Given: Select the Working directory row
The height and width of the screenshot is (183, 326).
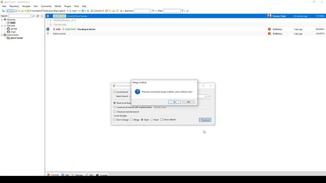Looking at the screenshot, I should [185, 20].
